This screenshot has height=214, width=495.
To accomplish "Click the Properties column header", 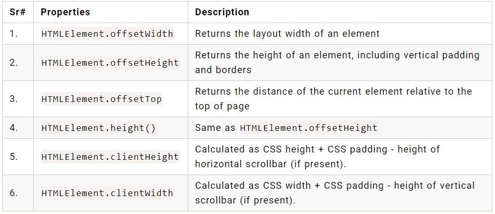I will 65,12.
